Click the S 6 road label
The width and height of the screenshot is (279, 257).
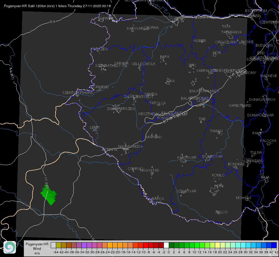tap(52, 22)
